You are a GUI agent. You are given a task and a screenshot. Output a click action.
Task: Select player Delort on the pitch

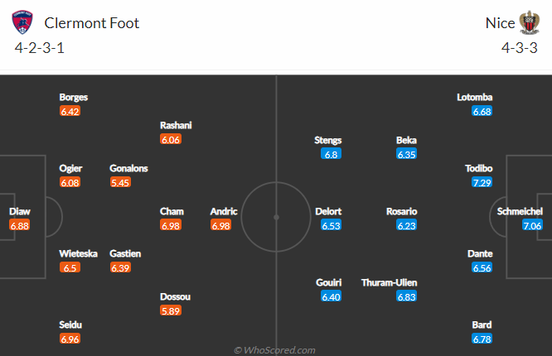coord(328,211)
